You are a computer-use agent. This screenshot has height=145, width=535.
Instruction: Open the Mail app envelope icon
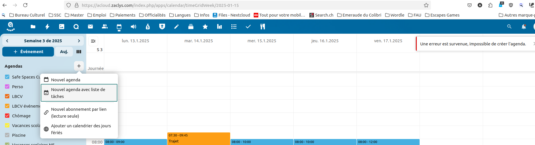90,27
